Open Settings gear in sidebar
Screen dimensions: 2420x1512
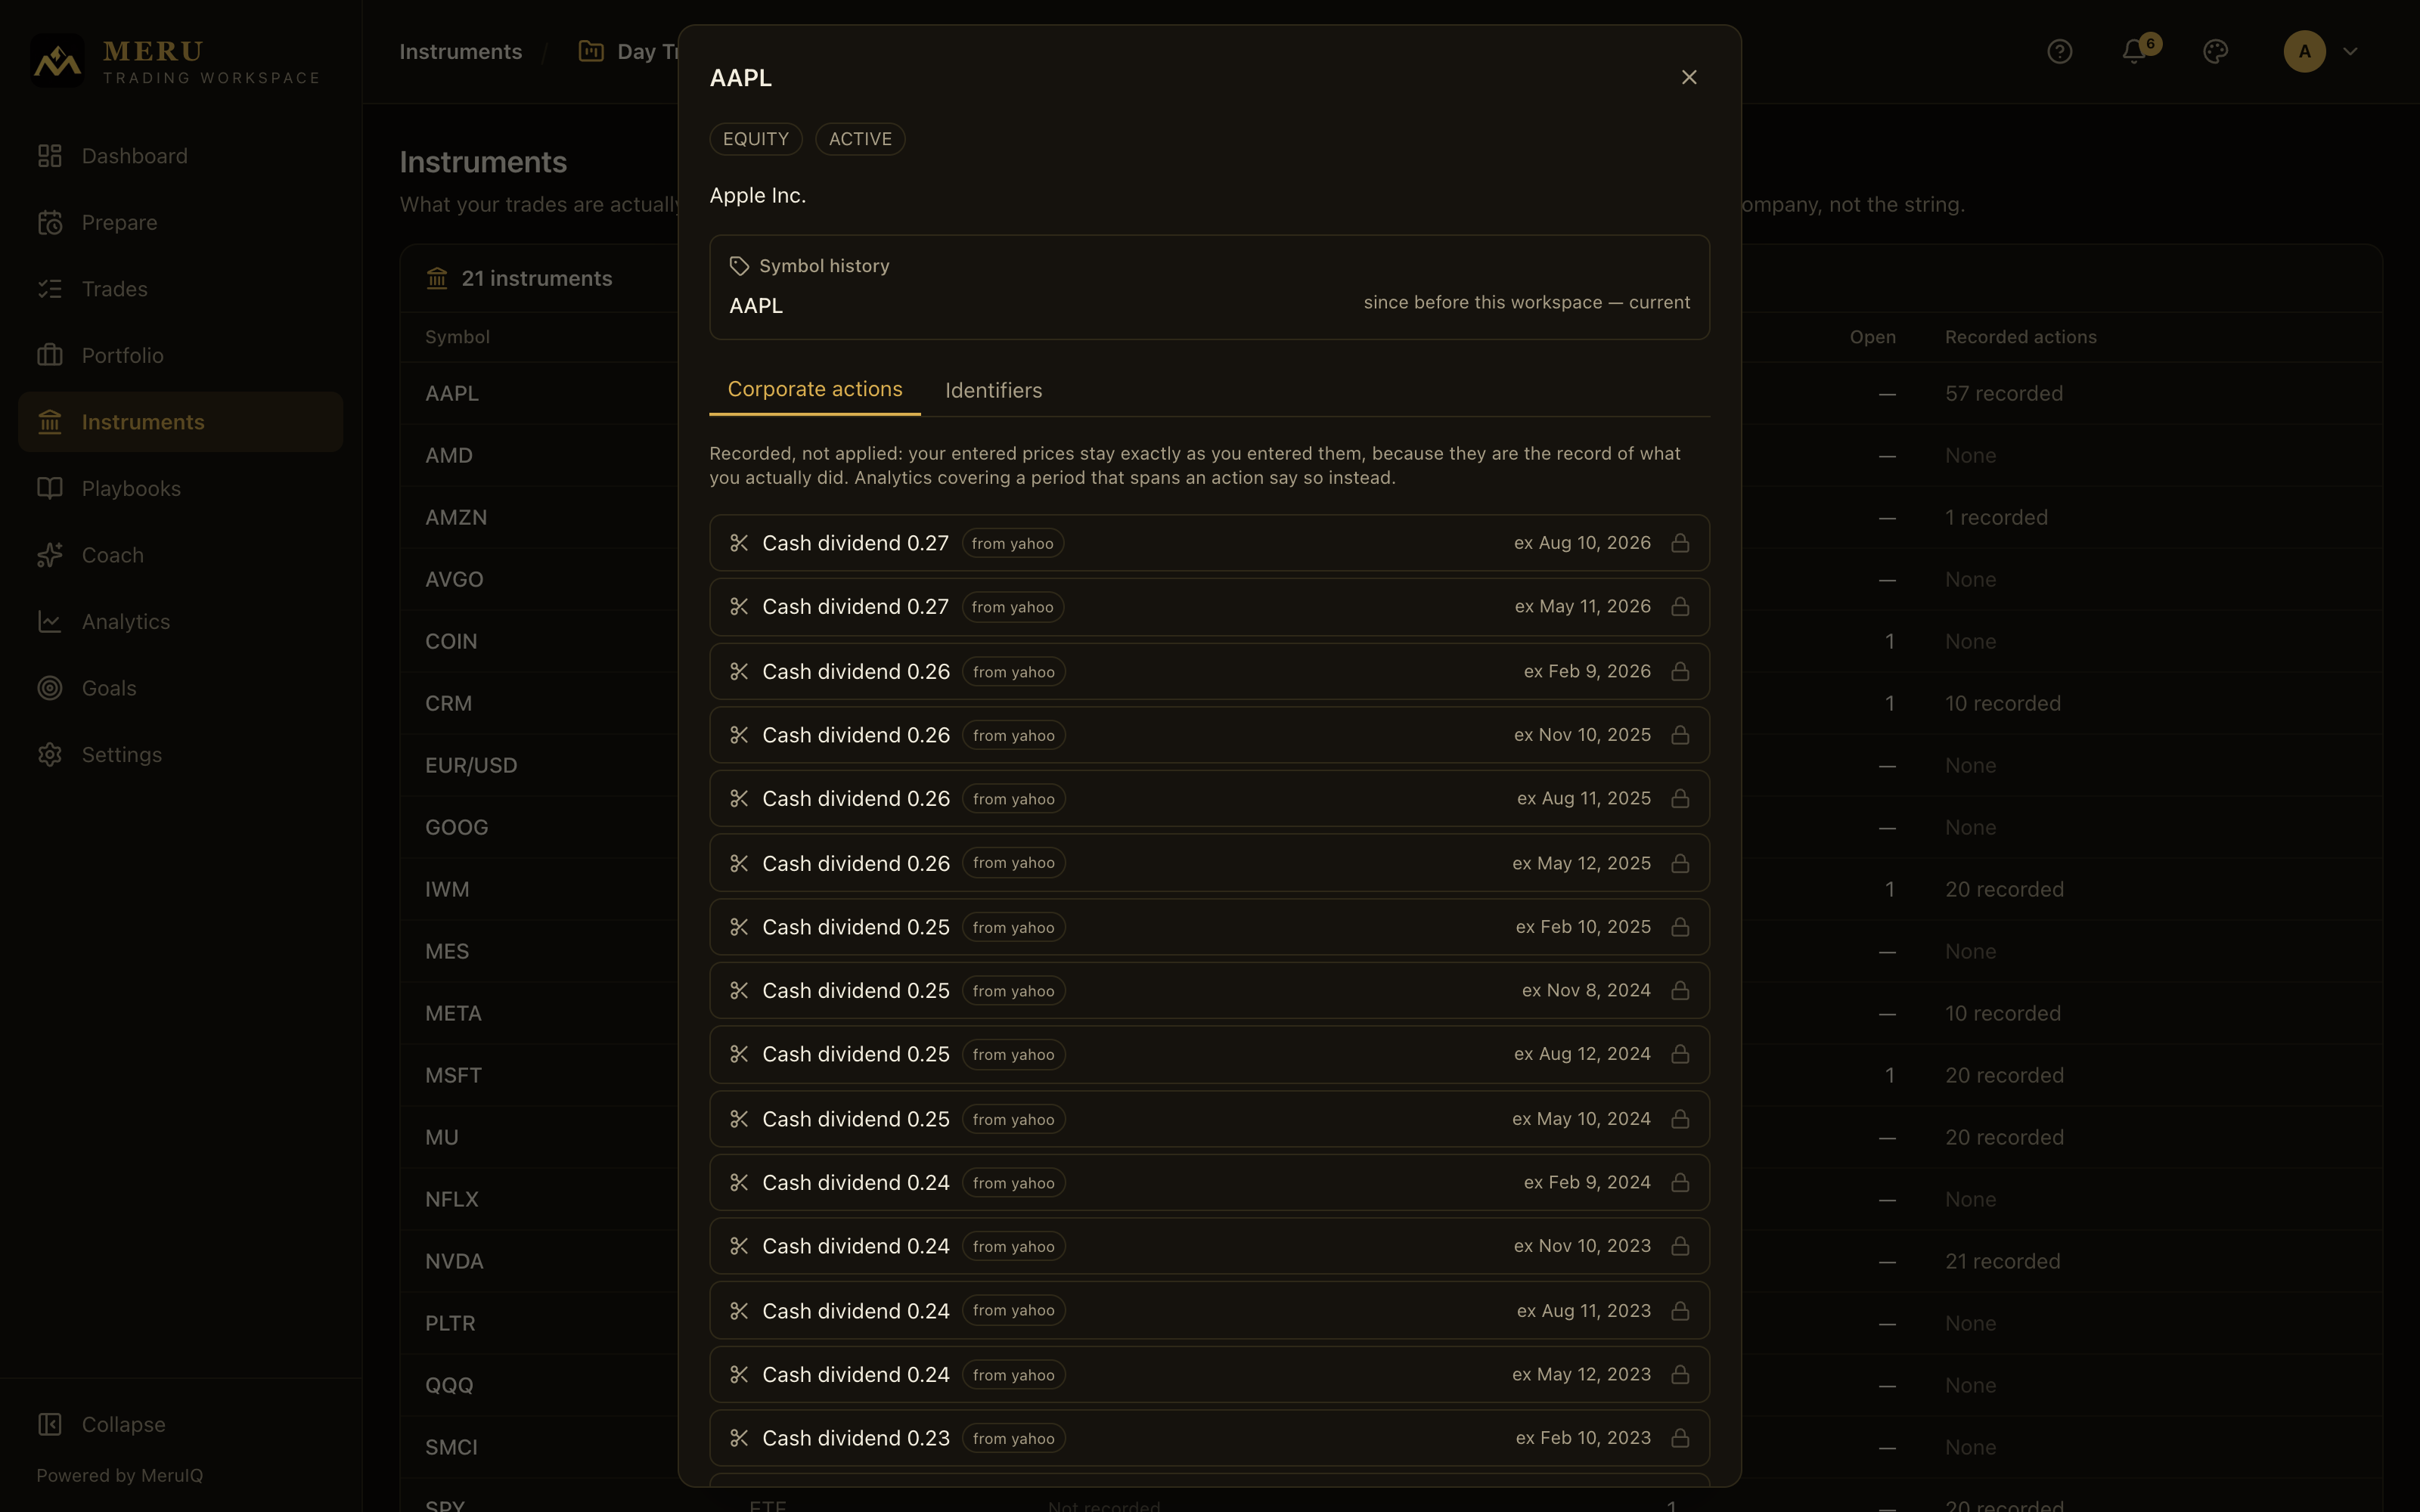tap(50, 754)
